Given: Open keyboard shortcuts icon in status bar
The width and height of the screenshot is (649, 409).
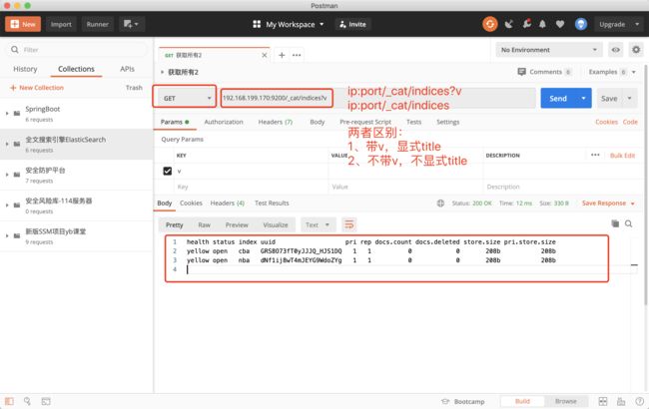Looking at the screenshot, I should tap(621, 401).
